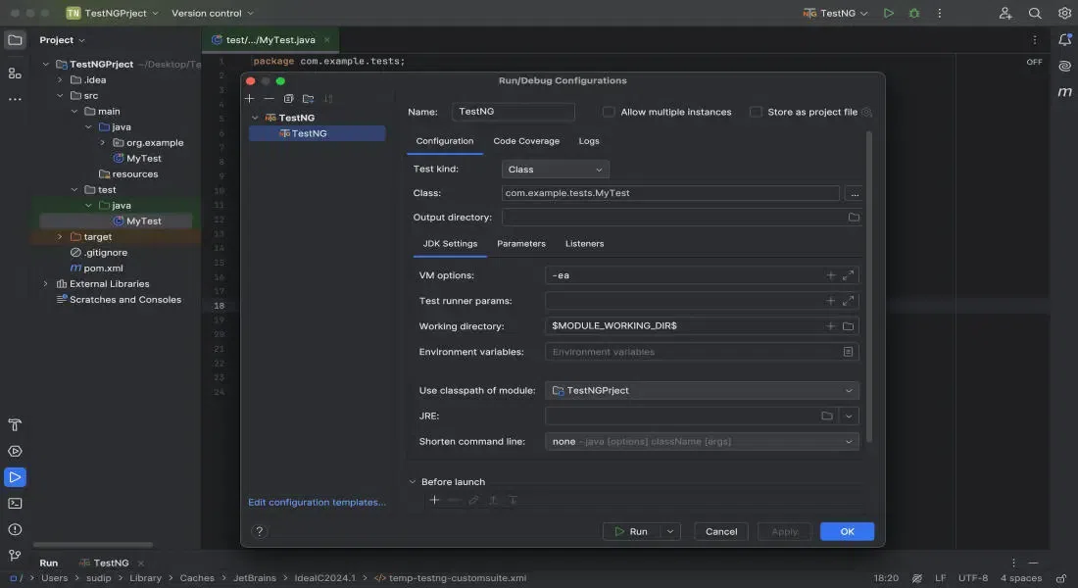Switch to the Code Coverage tab

pyautogui.click(x=526, y=141)
